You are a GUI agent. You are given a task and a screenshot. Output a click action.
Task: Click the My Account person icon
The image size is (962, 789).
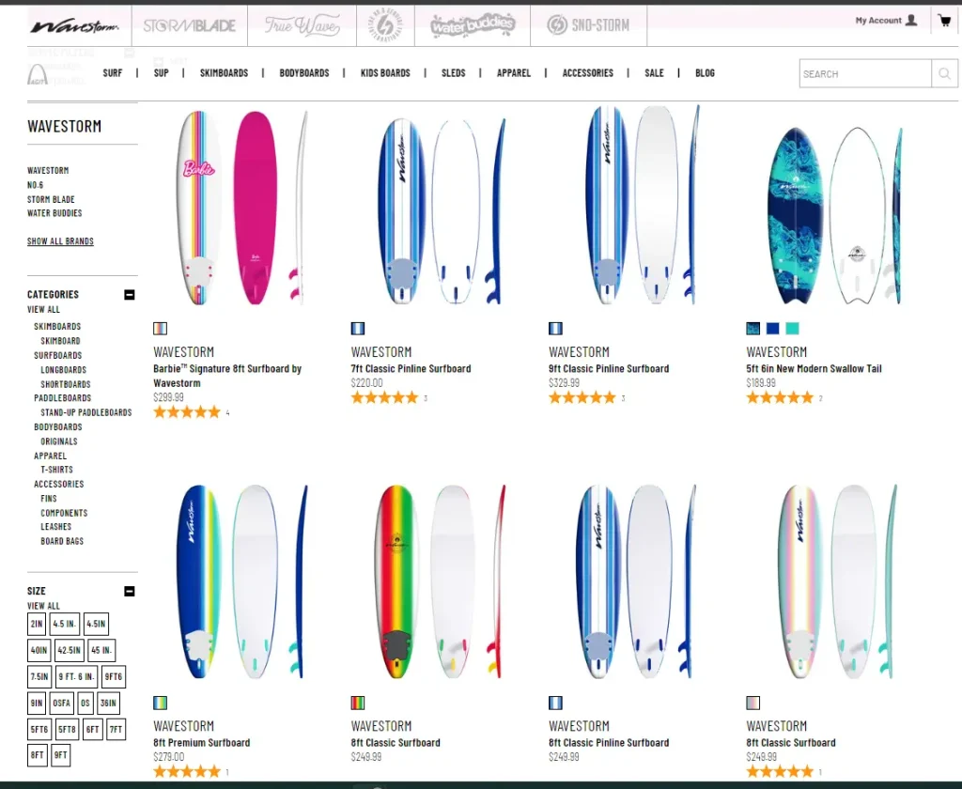point(910,21)
